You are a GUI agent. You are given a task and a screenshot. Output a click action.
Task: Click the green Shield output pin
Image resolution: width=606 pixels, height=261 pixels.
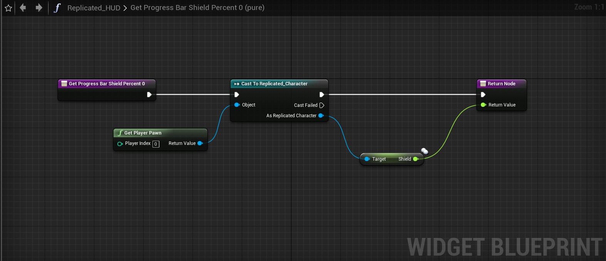click(x=415, y=159)
